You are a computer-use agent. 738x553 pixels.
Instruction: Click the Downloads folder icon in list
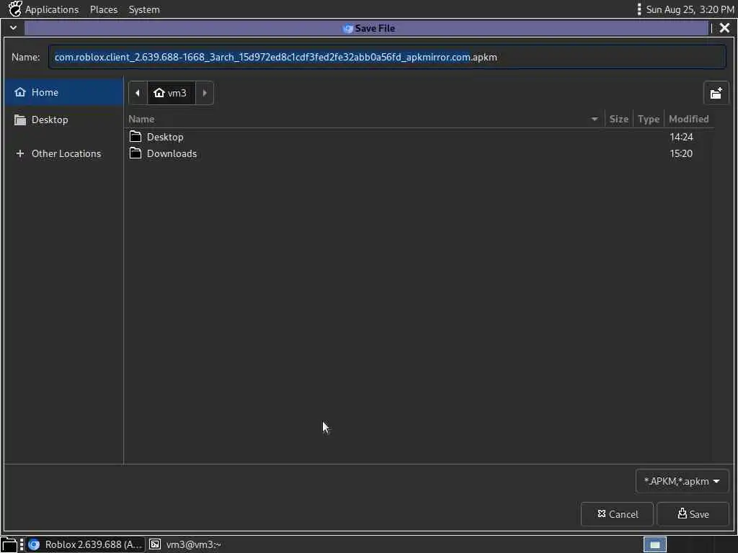(135, 153)
